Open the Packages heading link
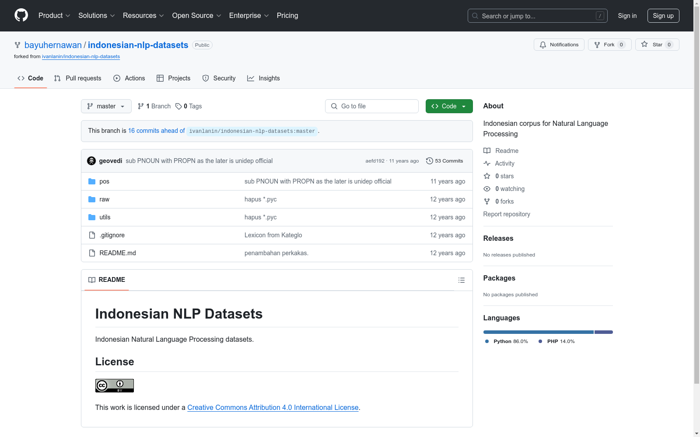 tap(499, 278)
